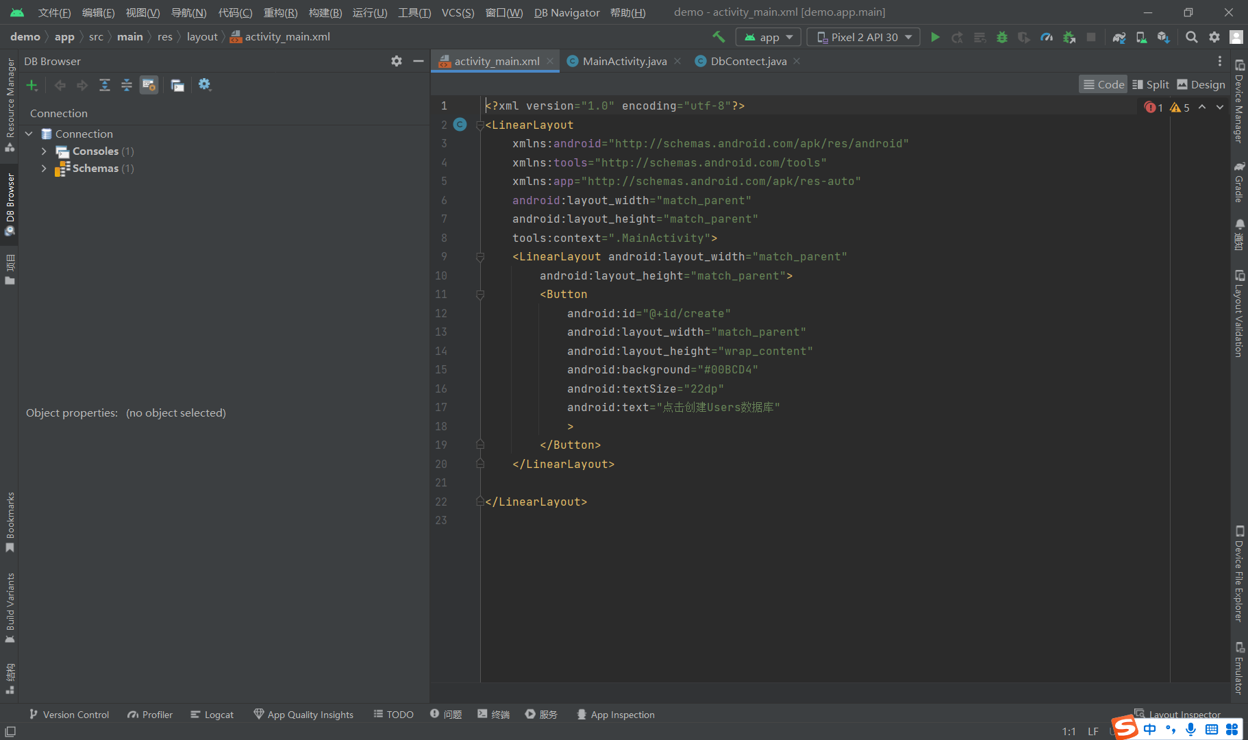Collapse all nodes in DB Browser tree
The width and height of the screenshot is (1248, 740).
click(x=127, y=85)
